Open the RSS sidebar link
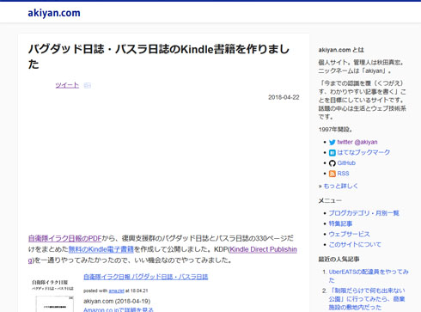The width and height of the screenshot is (421, 312). pos(343,174)
